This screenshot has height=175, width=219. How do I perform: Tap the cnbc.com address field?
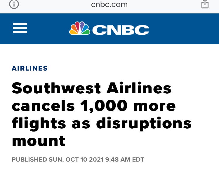tap(109, 4)
